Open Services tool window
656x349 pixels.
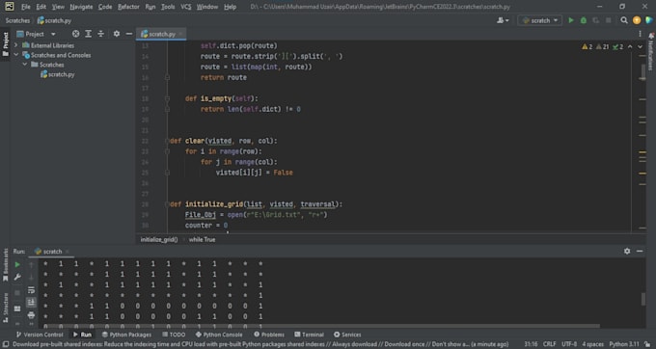(347, 335)
